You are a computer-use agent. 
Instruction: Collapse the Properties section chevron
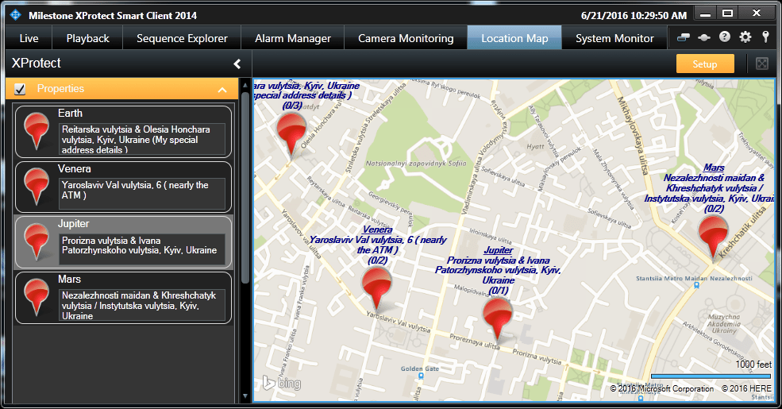tap(222, 90)
